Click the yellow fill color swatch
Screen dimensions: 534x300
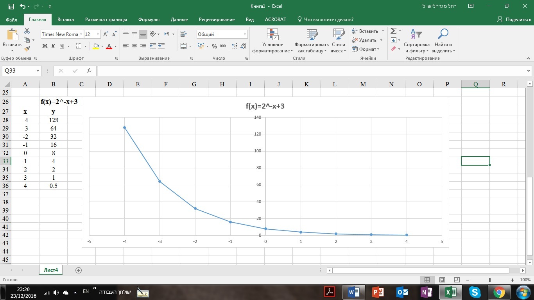(x=96, y=46)
